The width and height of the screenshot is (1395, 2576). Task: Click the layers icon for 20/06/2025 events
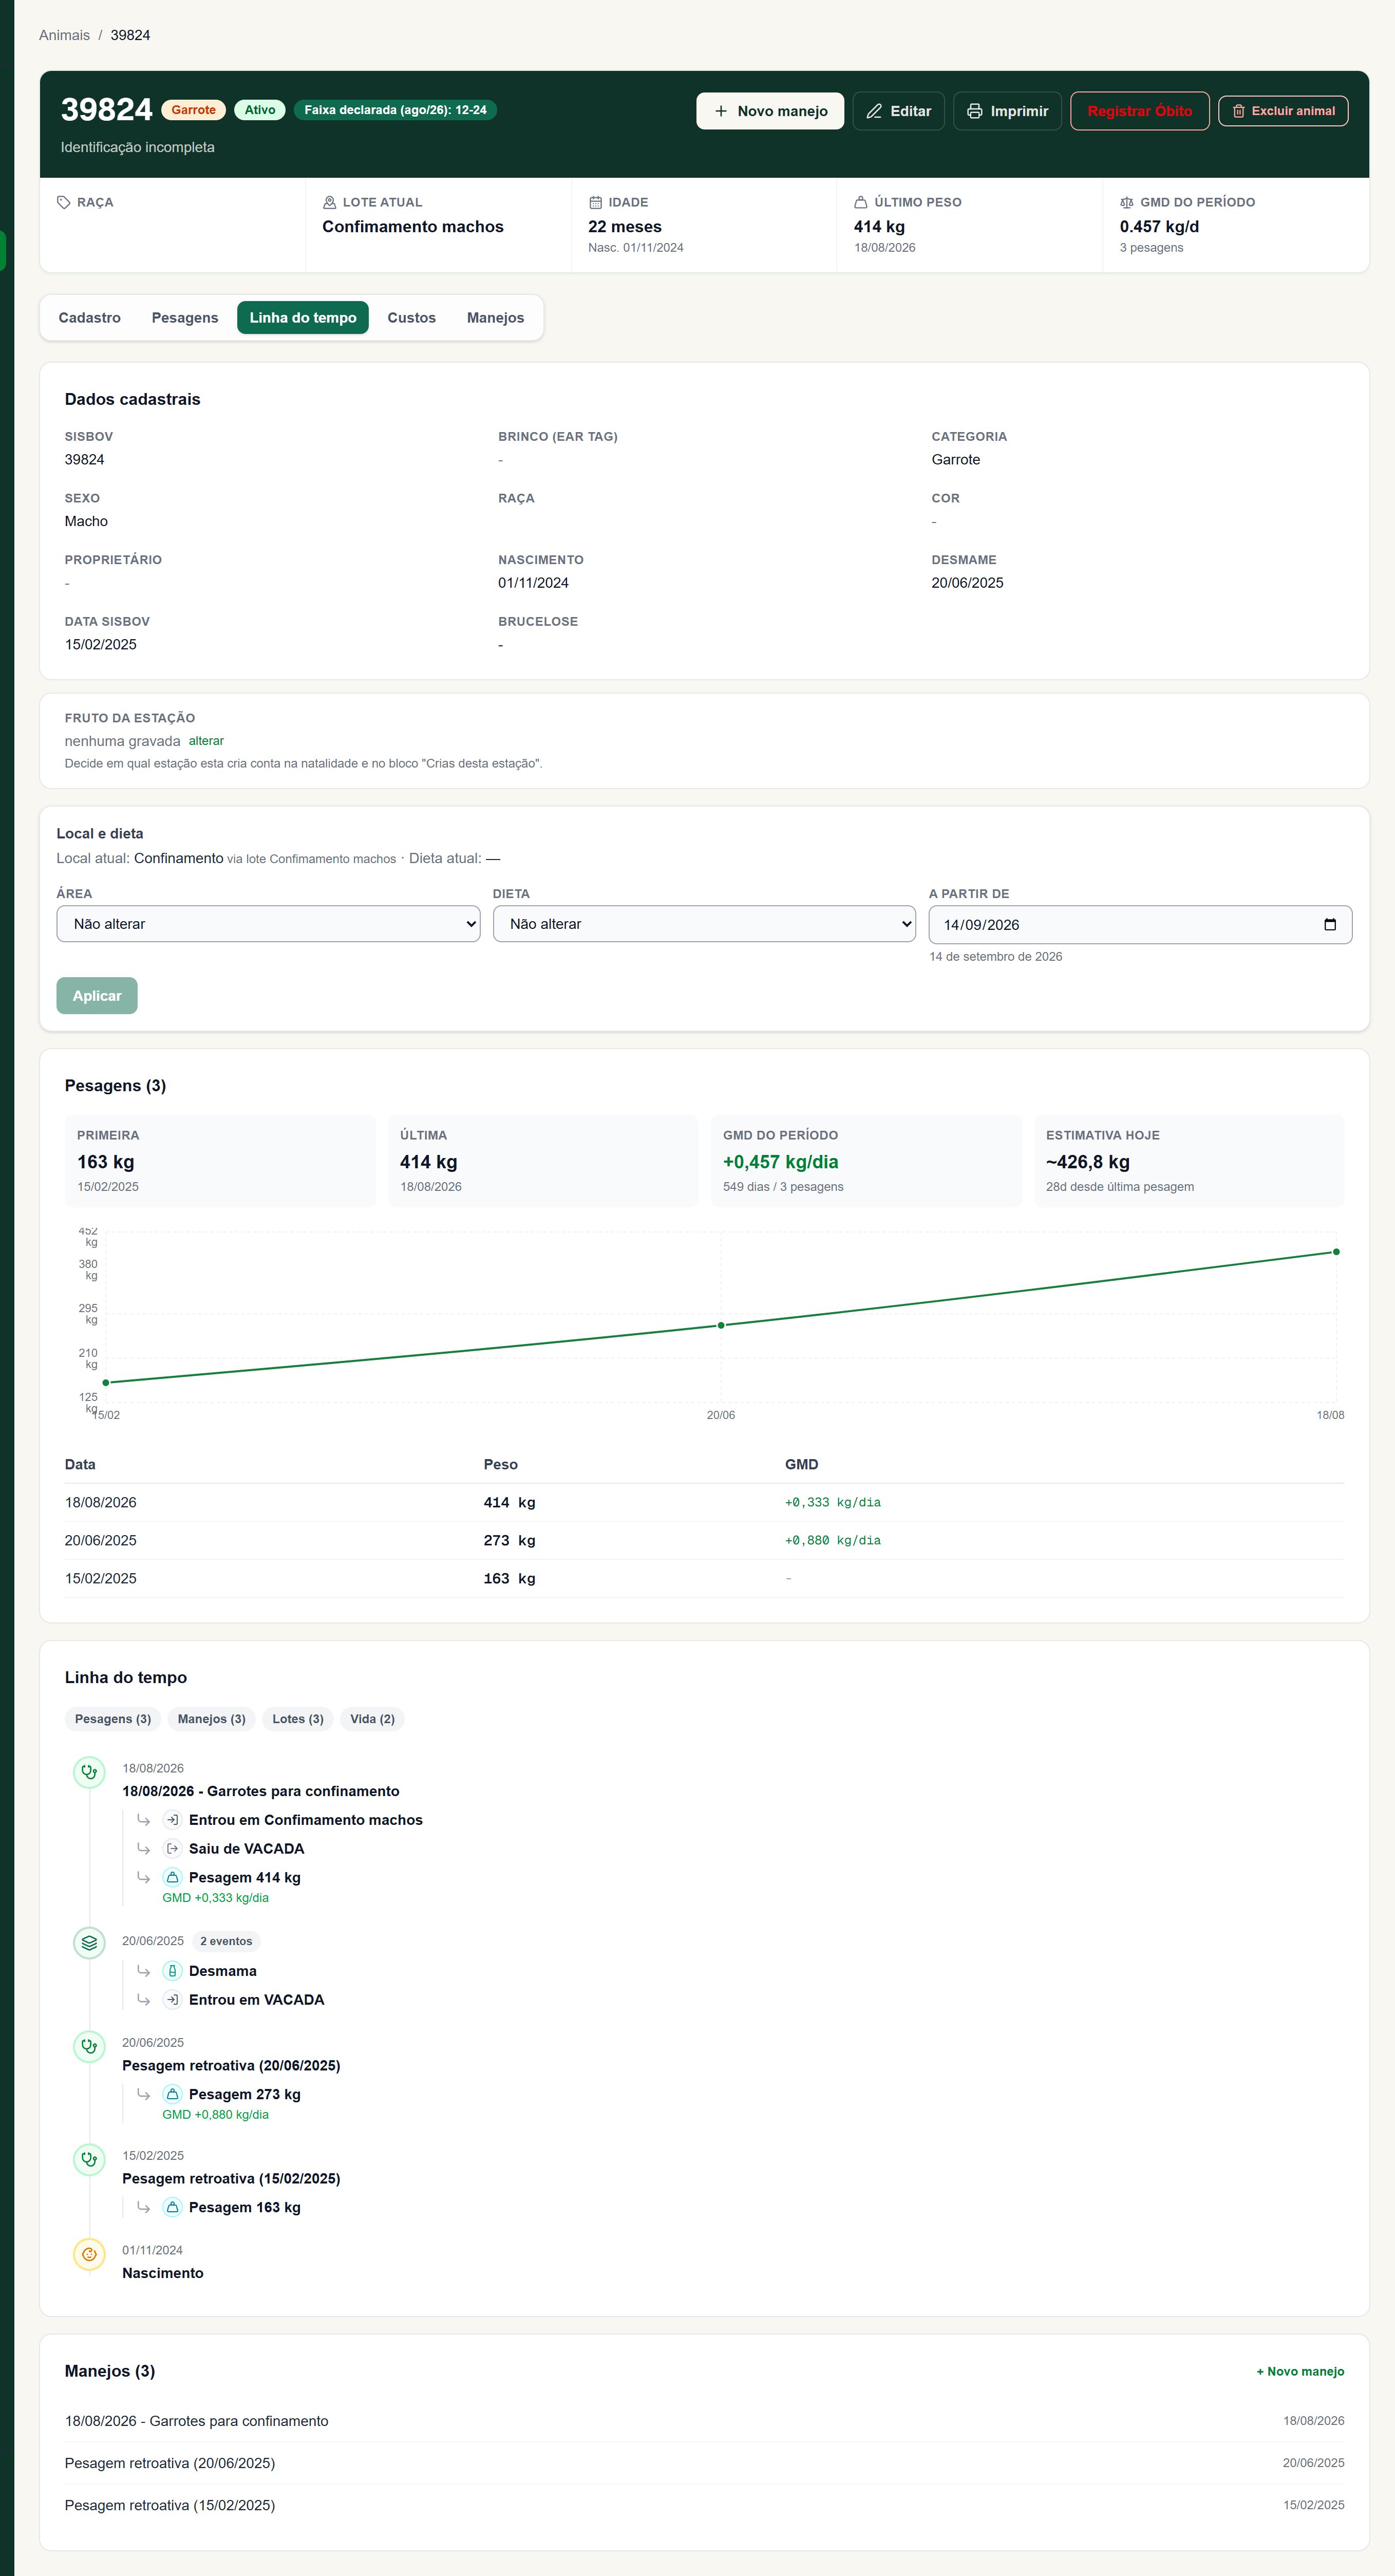[x=89, y=1943]
